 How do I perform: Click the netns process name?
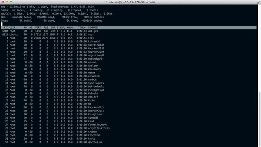coord(91,73)
